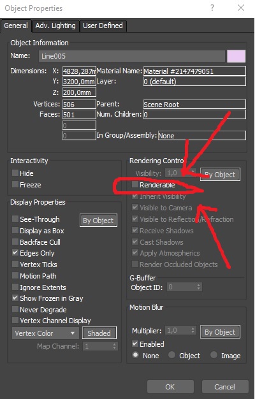Select the Image motion blur radio
The width and height of the screenshot is (255, 399).
click(x=214, y=355)
